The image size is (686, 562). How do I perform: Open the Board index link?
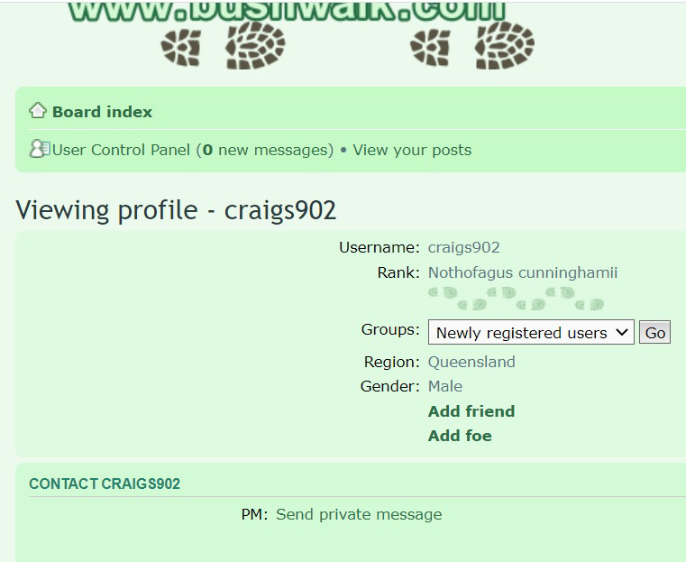click(x=103, y=112)
